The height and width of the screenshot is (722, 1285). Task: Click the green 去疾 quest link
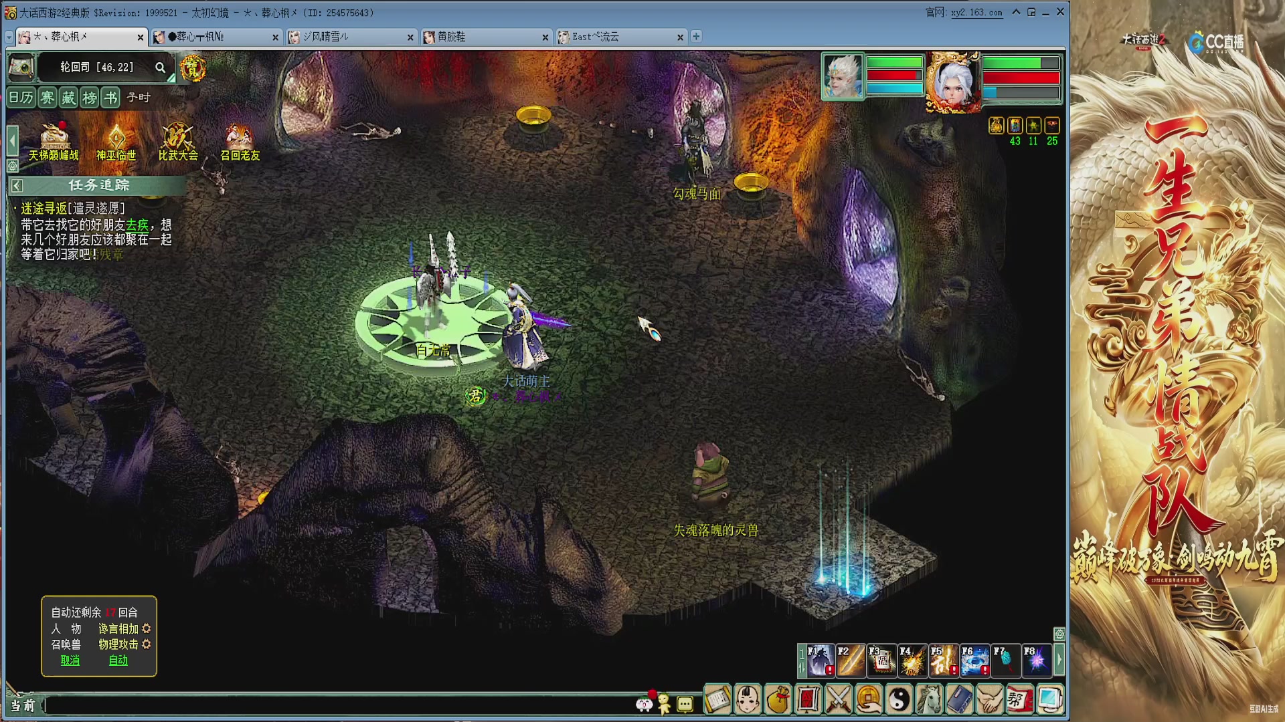137,225
